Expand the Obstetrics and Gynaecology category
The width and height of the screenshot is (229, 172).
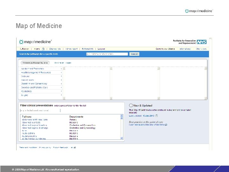(41, 84)
